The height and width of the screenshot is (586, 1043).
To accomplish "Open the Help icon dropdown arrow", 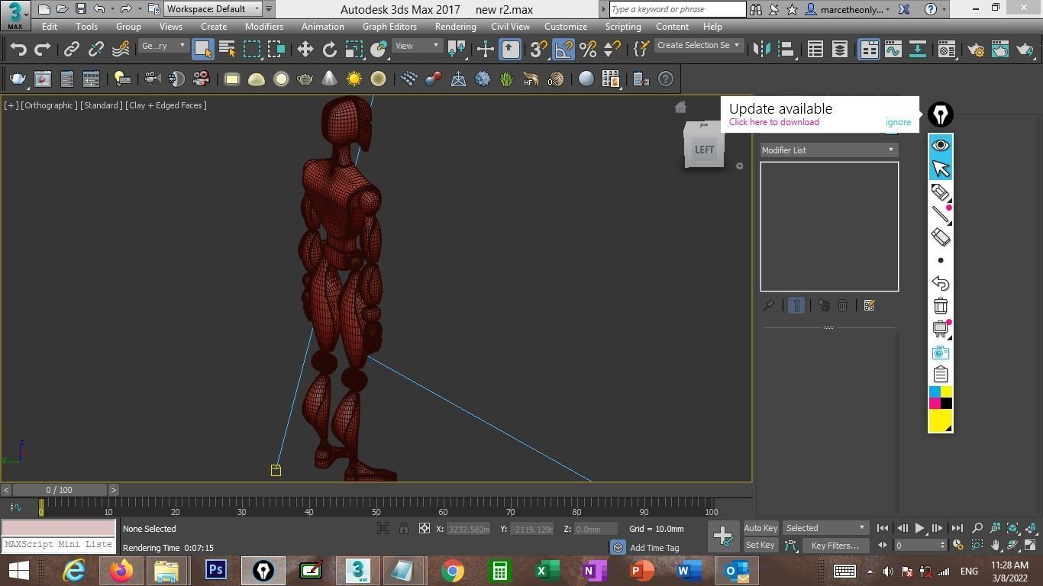I will (x=945, y=9).
